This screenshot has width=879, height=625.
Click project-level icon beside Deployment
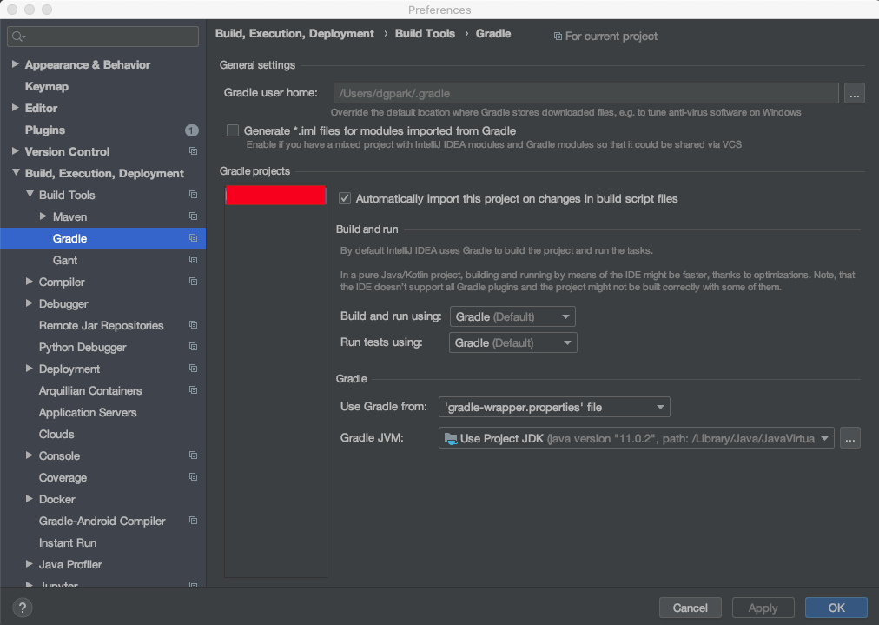(x=194, y=368)
